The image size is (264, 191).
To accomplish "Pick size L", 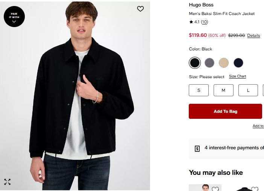I will [x=248, y=90].
